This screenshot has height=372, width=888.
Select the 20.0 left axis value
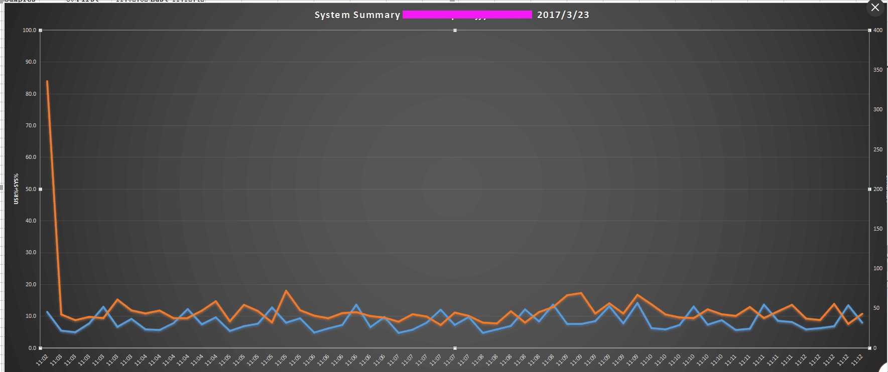31,284
